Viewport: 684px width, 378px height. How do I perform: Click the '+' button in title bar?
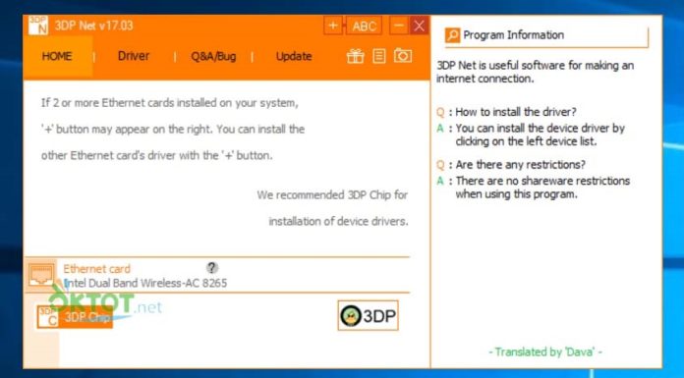pos(333,26)
